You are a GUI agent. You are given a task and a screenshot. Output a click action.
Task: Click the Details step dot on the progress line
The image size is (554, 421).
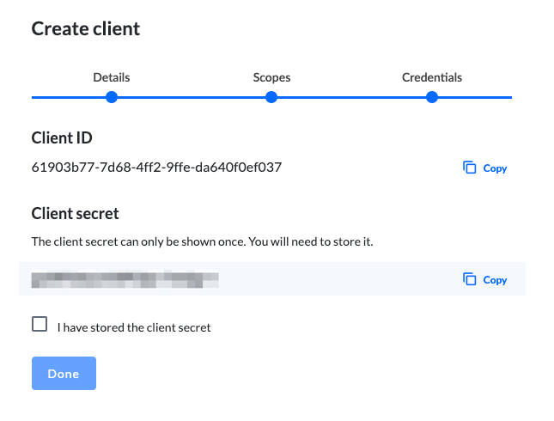(x=112, y=97)
